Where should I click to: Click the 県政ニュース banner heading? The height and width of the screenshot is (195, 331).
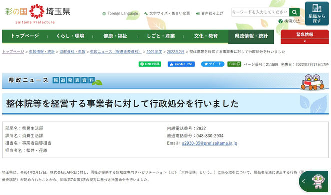click(28, 80)
